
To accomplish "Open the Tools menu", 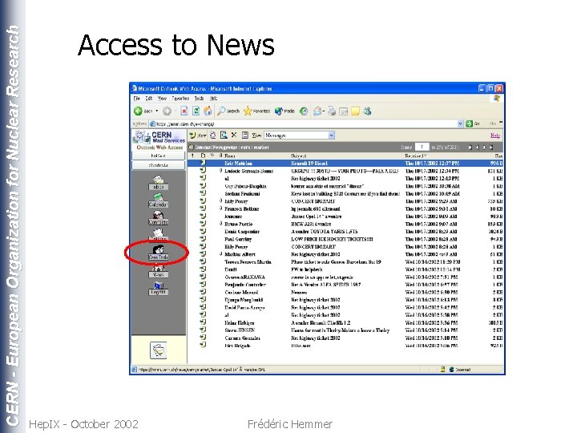I will (199, 99).
